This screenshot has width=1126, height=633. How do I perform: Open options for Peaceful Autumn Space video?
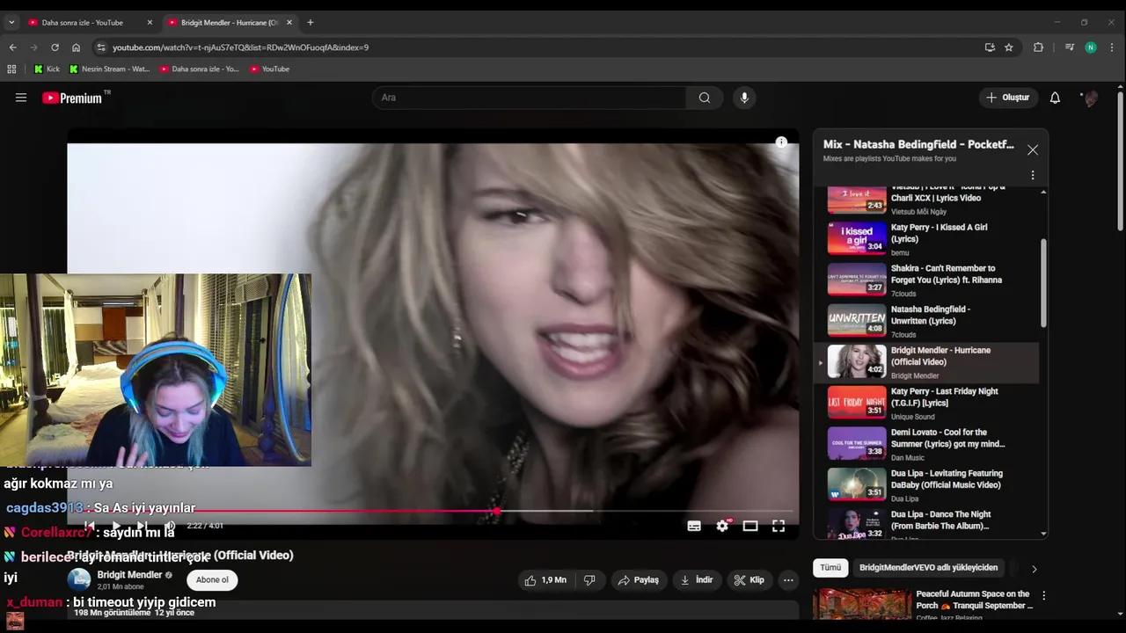(1043, 595)
